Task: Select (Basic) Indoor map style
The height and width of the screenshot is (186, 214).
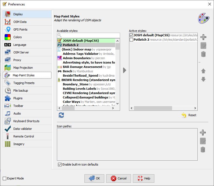Action: click(x=86, y=49)
